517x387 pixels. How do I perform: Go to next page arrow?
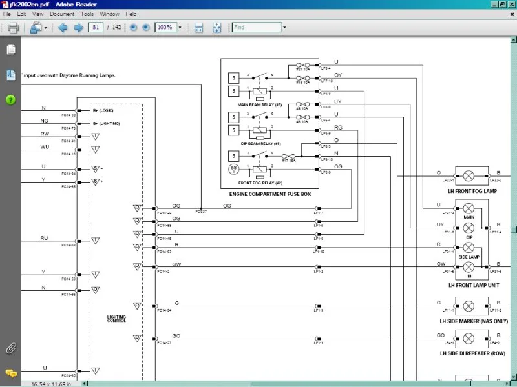[x=78, y=28]
